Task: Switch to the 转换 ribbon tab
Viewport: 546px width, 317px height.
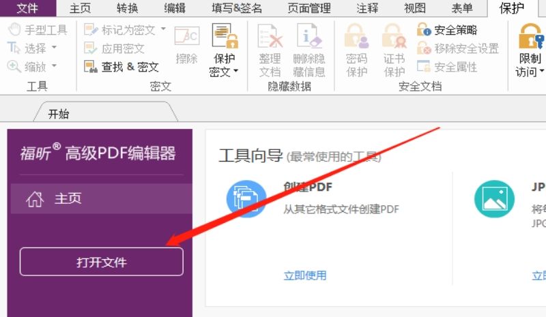Action: coord(127,8)
